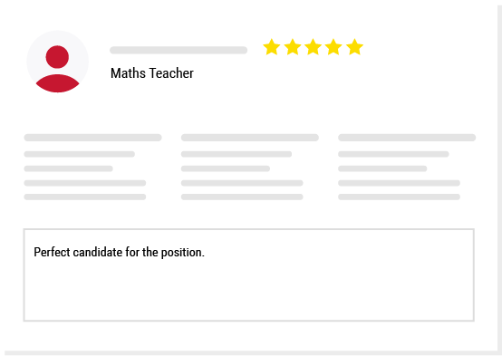Screen dimensions: 502x356
Task: Click the 'Perfect candidate for the position.' text
Action: (x=119, y=253)
